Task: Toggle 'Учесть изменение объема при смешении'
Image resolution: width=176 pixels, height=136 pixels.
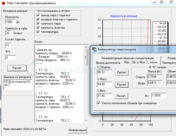Action: tap(98, 103)
